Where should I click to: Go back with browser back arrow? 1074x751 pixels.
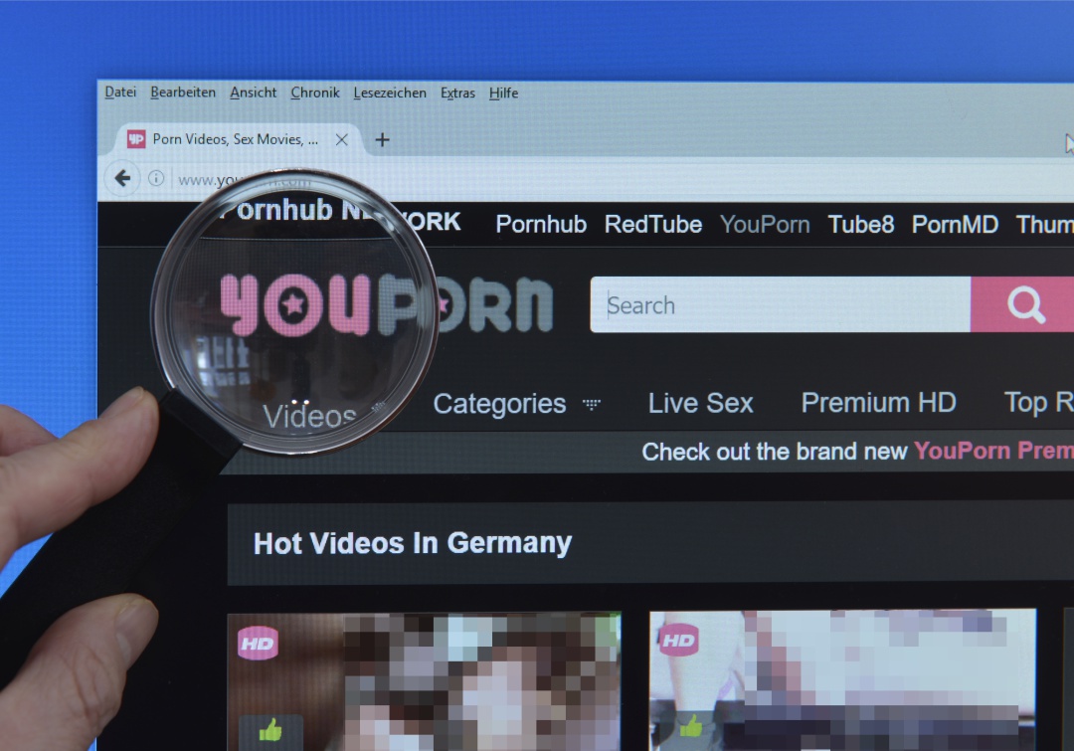tap(122, 179)
